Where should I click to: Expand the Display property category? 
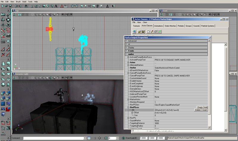[x=126, y=48]
